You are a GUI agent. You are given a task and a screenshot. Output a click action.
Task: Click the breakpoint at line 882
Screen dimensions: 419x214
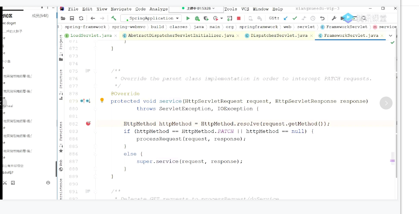point(88,123)
